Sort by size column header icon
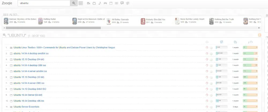Viewport: 268px width, 112px height. (222, 42)
